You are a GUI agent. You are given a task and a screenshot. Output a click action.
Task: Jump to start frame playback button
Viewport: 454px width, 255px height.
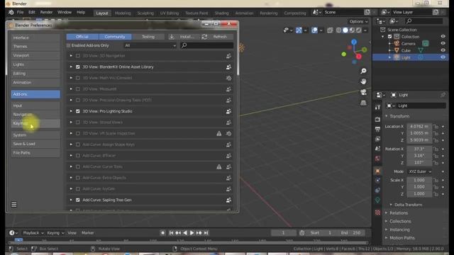coord(171,233)
